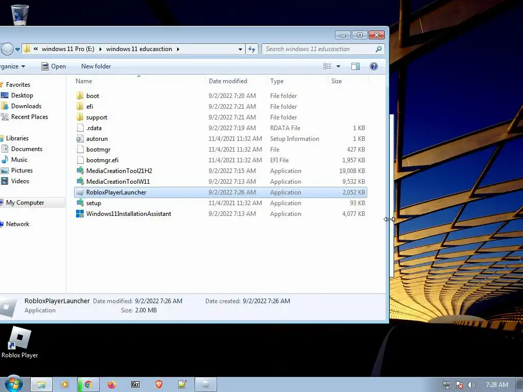Open 7-Zip from taskbar
Screen dimensions: 523x392
click(x=135, y=385)
